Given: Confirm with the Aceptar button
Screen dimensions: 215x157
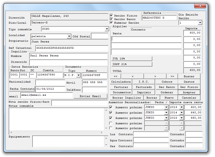Looking at the screenshot, I should click(x=189, y=92).
